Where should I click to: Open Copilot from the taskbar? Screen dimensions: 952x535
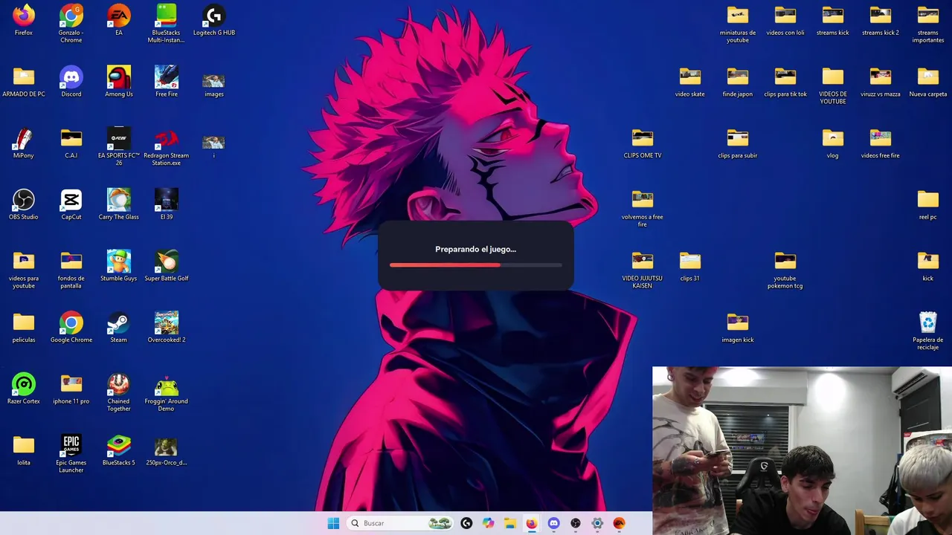coord(488,523)
